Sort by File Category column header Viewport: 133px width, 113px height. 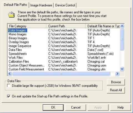tap(27, 26)
